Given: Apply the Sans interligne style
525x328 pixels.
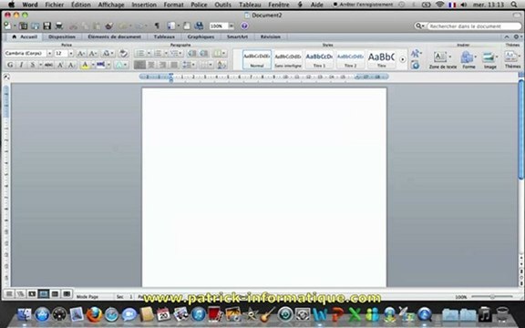Looking at the screenshot, I should click(288, 59).
